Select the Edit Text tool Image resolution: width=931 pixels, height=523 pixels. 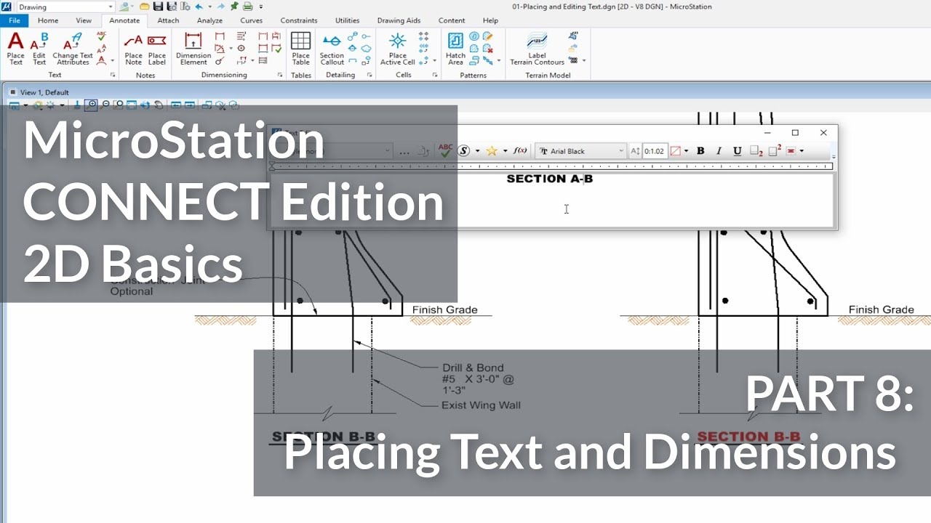click(39, 48)
